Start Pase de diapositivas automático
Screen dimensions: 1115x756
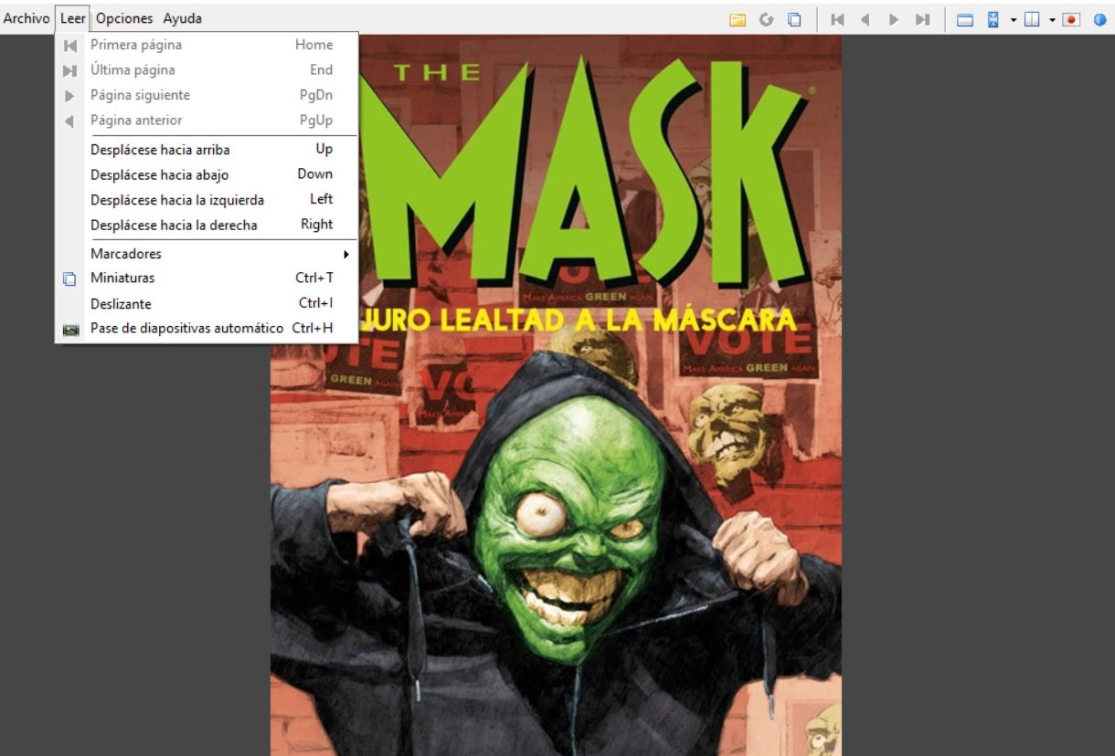click(207, 329)
